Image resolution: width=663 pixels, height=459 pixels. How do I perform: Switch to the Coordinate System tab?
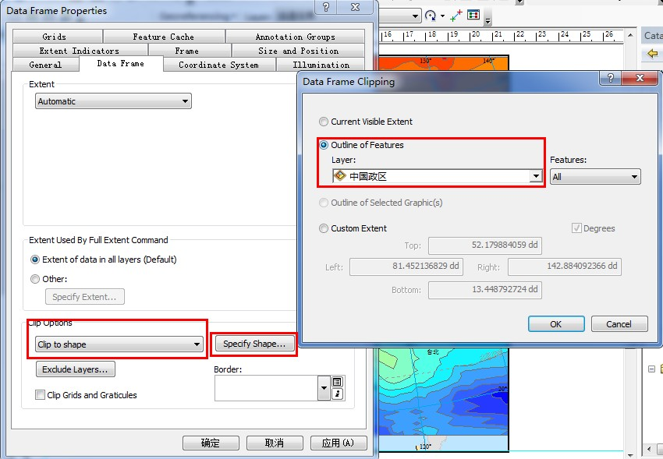(x=218, y=65)
